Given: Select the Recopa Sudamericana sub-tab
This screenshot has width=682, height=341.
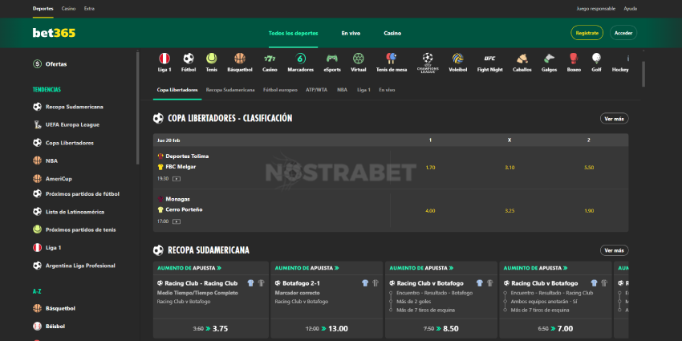Looking at the screenshot, I should pyautogui.click(x=230, y=90).
